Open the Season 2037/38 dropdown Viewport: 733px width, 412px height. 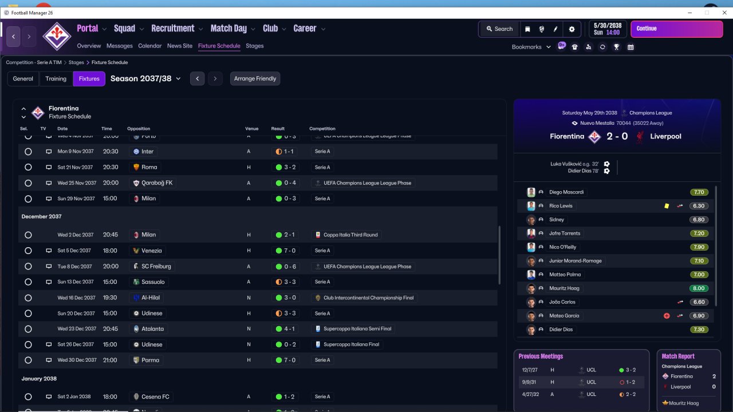(x=145, y=78)
